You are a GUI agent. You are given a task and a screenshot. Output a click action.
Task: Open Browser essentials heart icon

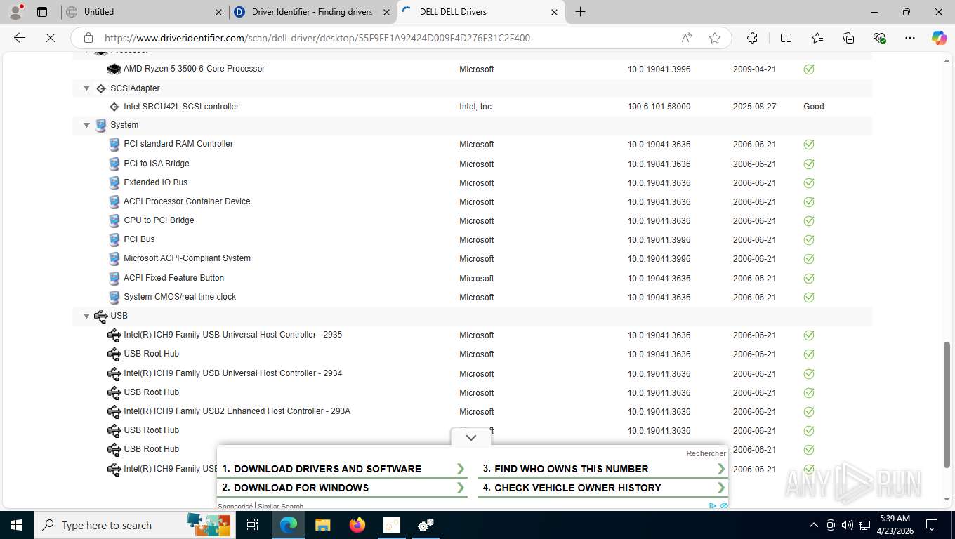click(879, 38)
